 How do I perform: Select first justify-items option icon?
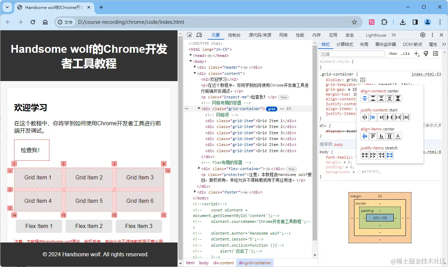click(x=365, y=155)
